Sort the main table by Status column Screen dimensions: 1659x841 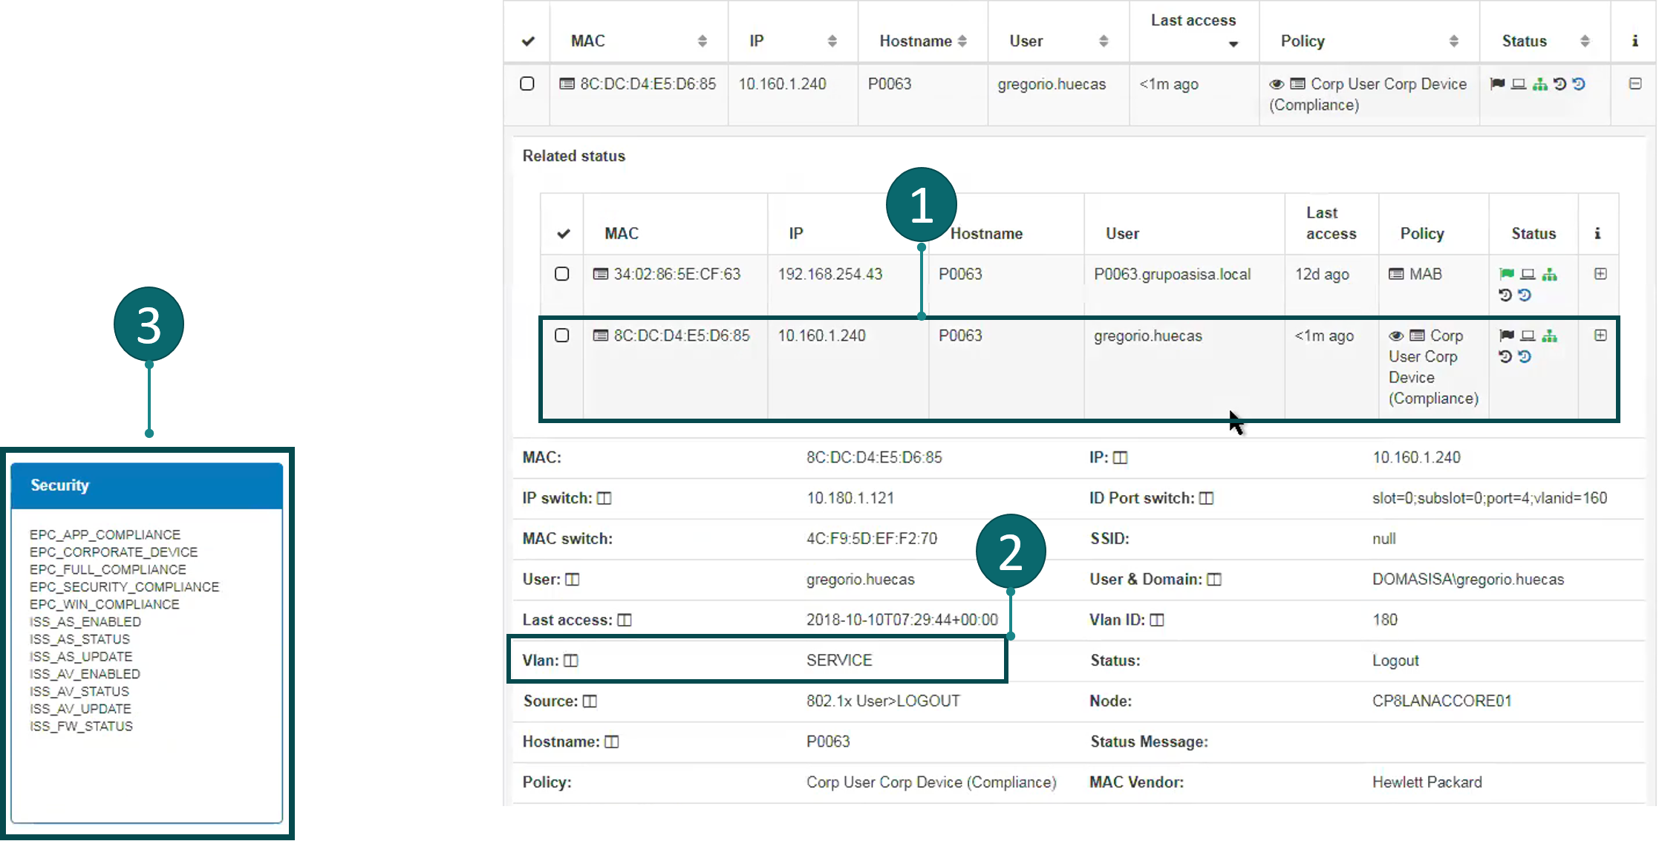pos(1584,41)
